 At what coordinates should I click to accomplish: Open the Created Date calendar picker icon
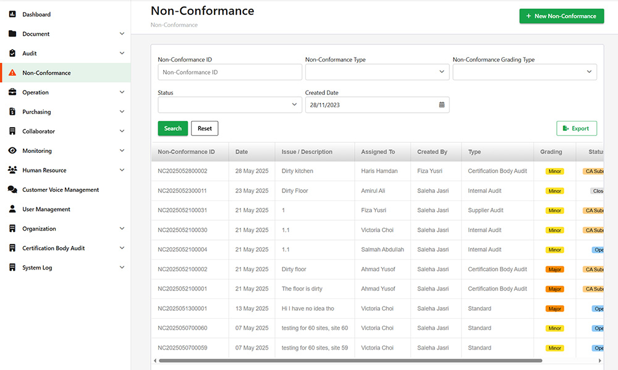tap(442, 105)
